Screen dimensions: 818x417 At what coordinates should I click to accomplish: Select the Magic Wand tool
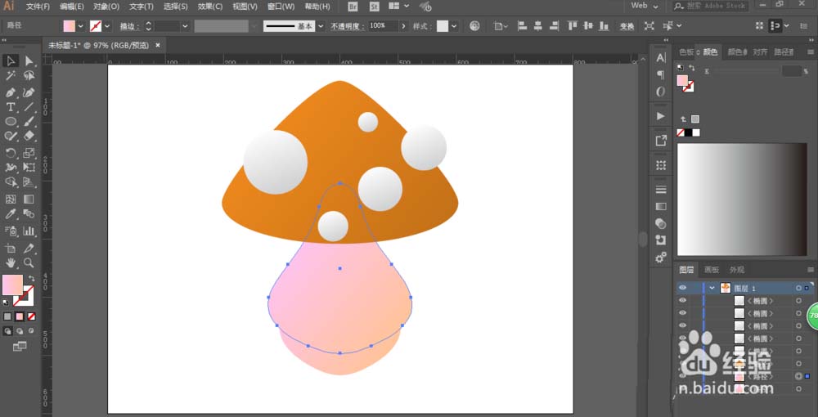(11, 76)
